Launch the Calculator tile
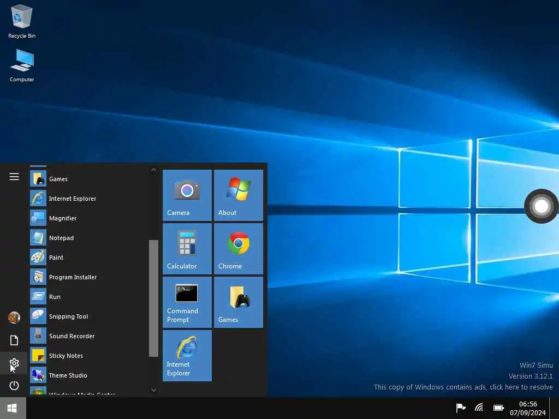 pyautogui.click(x=187, y=249)
